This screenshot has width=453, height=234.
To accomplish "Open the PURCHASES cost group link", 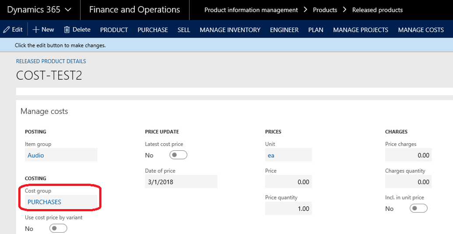I will [x=44, y=202].
